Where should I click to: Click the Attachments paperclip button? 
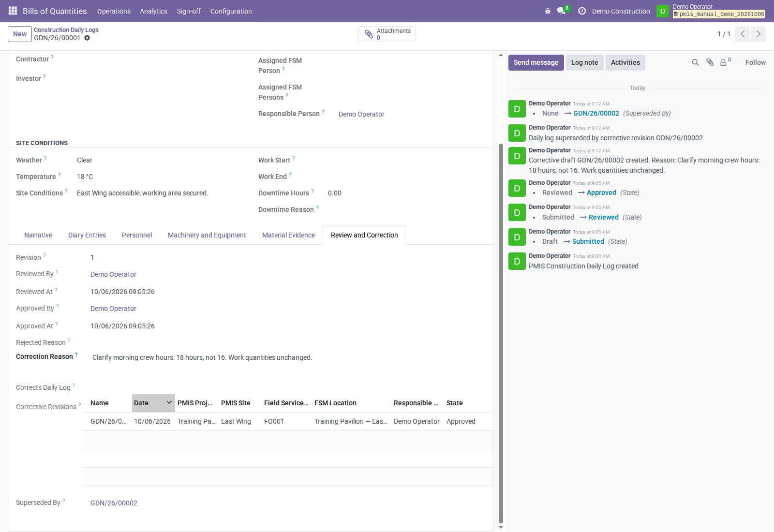pos(387,34)
